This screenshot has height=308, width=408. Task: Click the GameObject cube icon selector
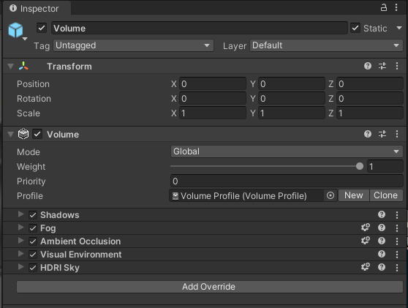pyautogui.click(x=16, y=31)
